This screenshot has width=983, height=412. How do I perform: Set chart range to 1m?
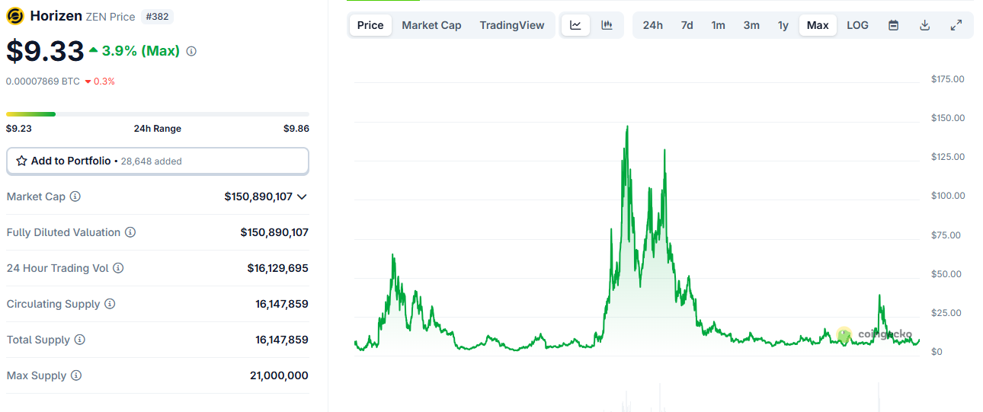(x=719, y=25)
